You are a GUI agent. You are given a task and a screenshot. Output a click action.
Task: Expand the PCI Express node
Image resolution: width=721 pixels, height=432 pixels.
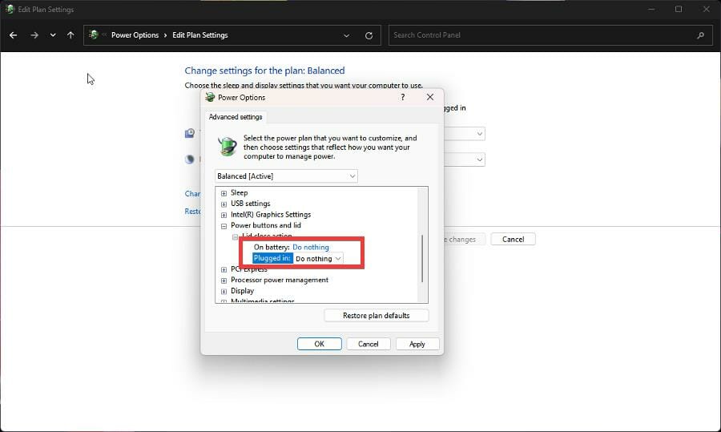coord(224,269)
